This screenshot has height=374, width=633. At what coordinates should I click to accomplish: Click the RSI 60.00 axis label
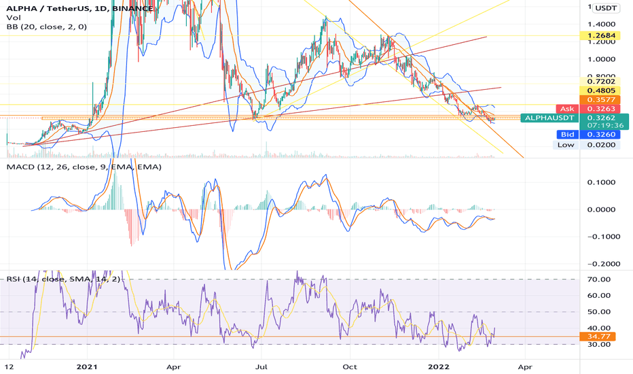(x=598, y=296)
